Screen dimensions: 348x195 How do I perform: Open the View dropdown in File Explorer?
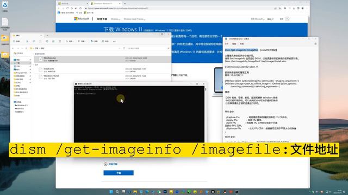point(82,41)
